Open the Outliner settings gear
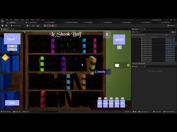The width and height of the screenshot is (177, 132). point(175,32)
